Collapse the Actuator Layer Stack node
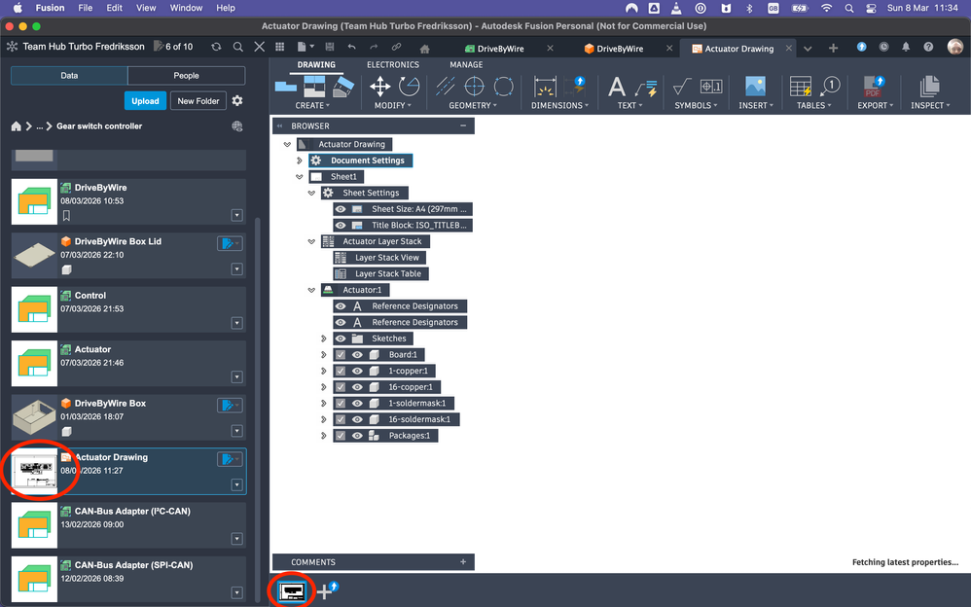The image size is (971, 607). coord(311,241)
